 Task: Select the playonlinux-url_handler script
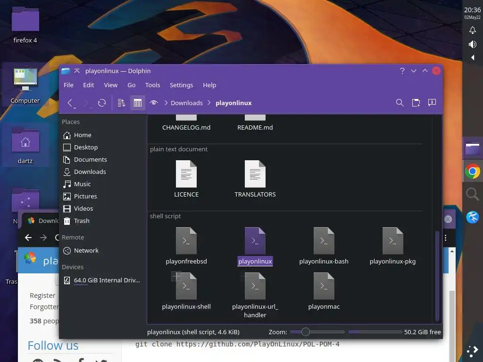(255, 295)
